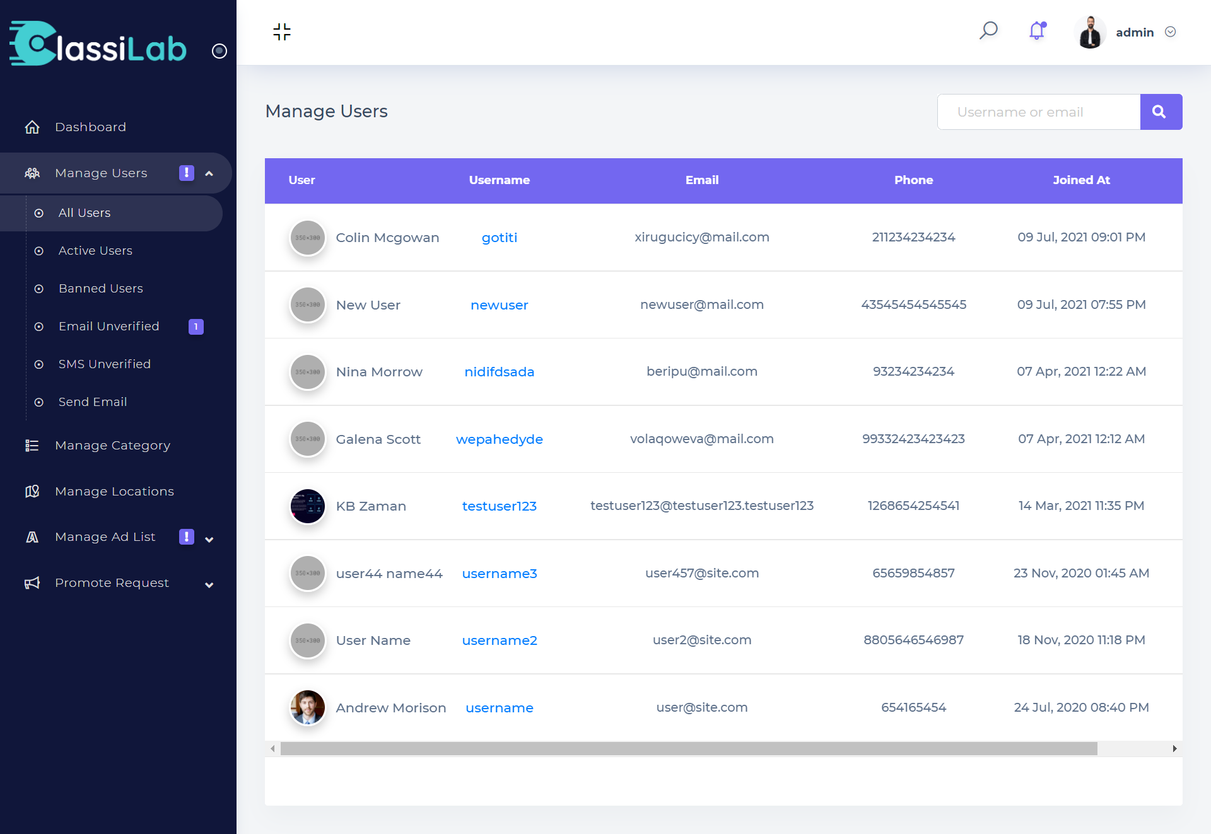Open the notifications bell icon

(1037, 31)
